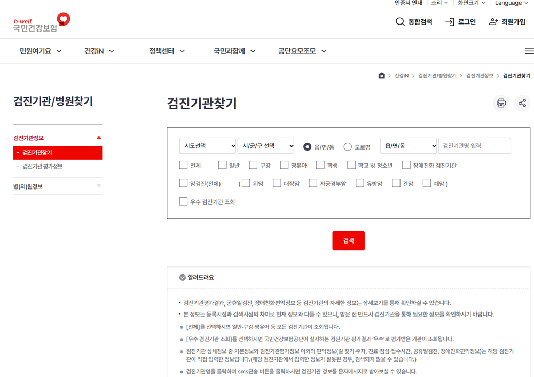The image size is (534, 377).
Task: Open the share icon next to print
Action: click(522, 103)
